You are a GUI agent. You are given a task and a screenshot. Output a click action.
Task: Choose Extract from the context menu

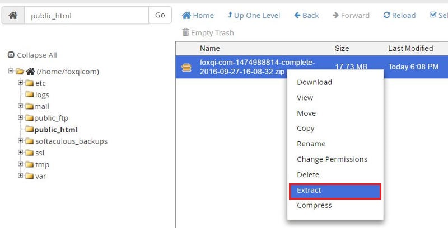[x=335, y=191]
